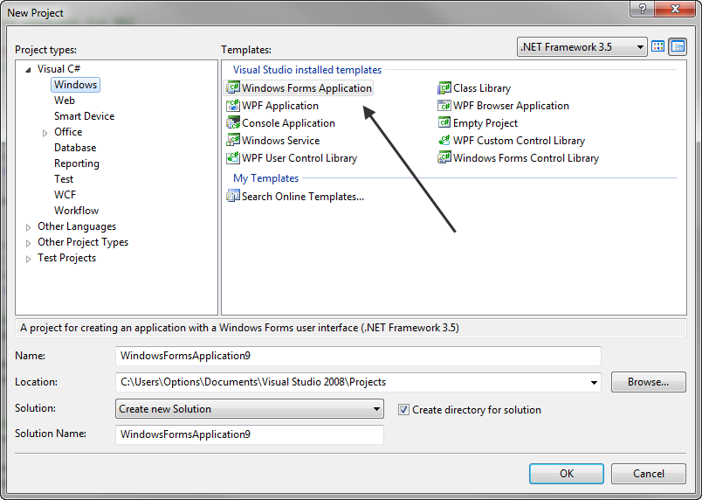Select the Office project type label
Viewport: 702px width, 500px height.
(x=68, y=132)
